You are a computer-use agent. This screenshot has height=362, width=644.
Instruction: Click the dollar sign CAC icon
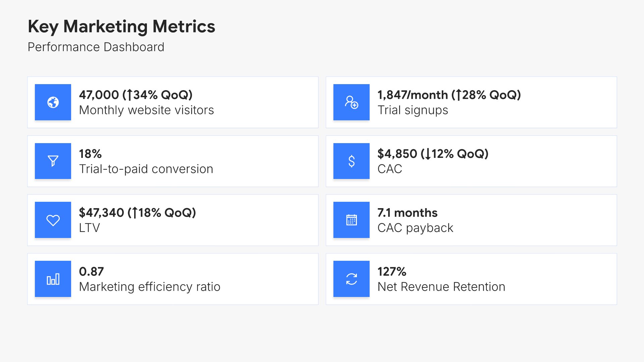pyautogui.click(x=351, y=161)
